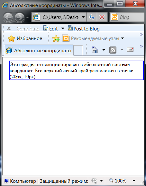Add to favorites bar star-arrow icon

coord(56,38)
